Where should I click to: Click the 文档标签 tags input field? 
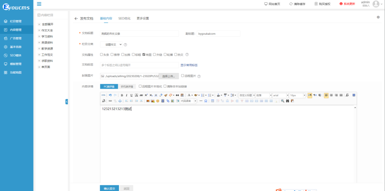(x=139, y=65)
